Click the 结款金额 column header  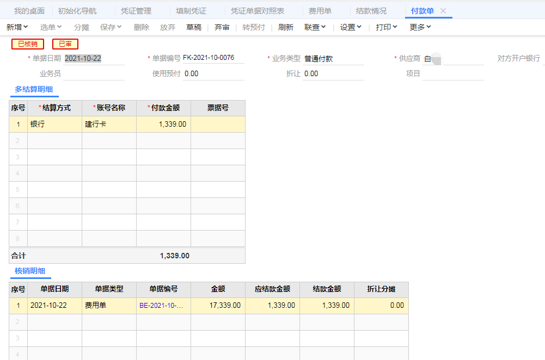(327, 289)
